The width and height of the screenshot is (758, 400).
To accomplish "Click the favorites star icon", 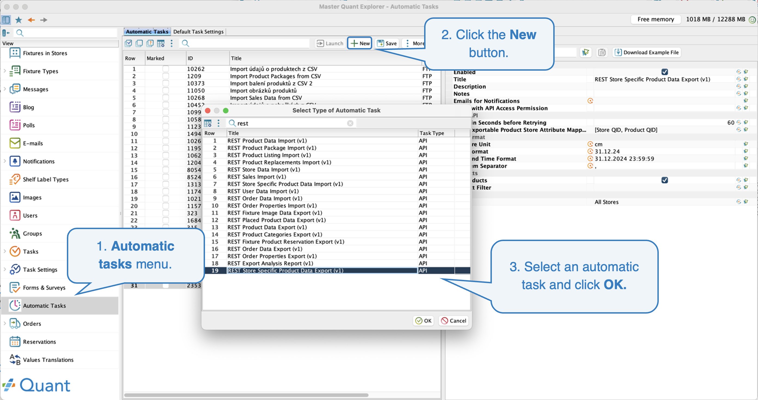I will tap(18, 20).
